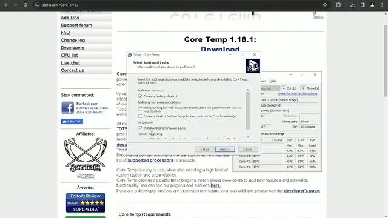Open the Contact us menu link
Screen dimensions: 388x218
point(72,70)
